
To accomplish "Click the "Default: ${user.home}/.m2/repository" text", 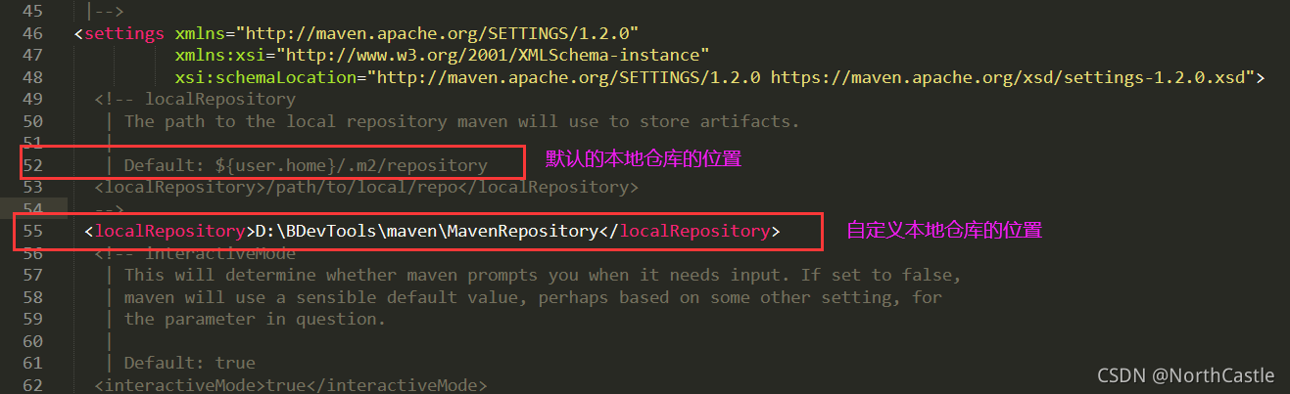I will coord(306,165).
